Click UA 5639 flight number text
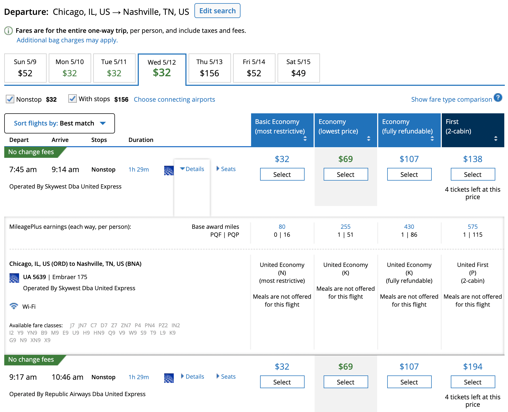The height and width of the screenshot is (412, 508). [34, 277]
